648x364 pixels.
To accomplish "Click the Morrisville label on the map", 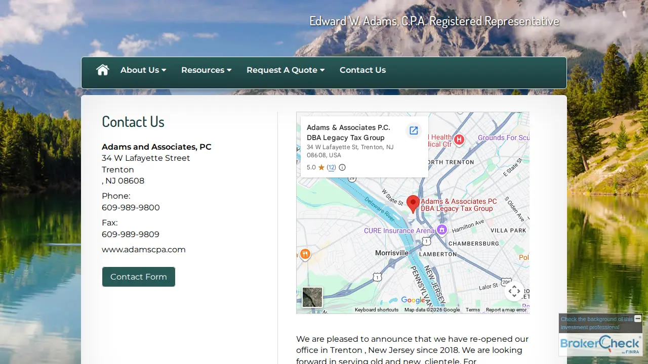I will click(392, 253).
